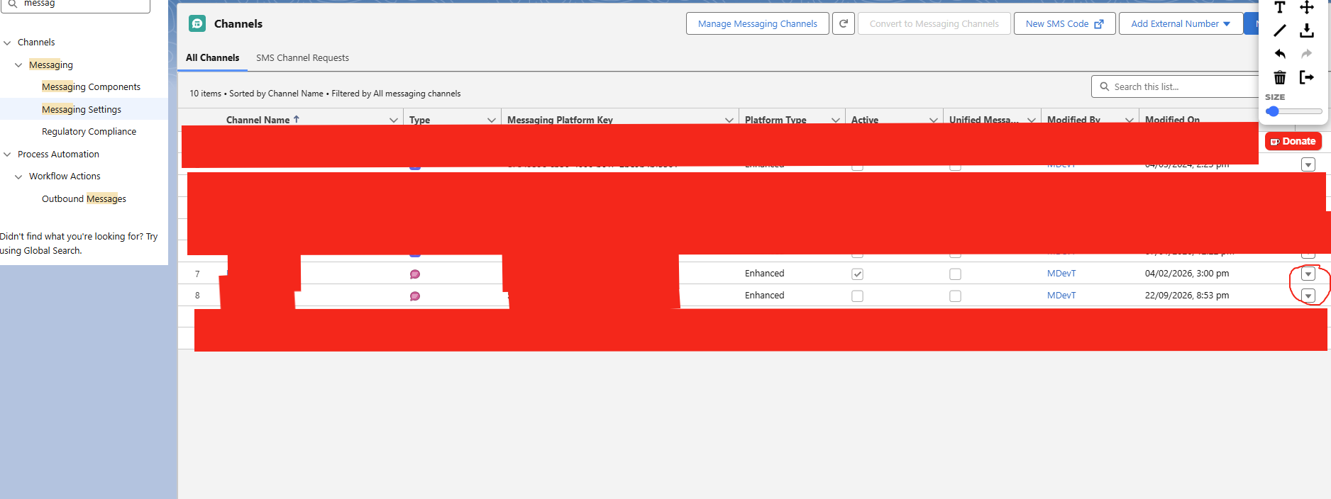Click the date "22/09/2026, 8:53 pm"
This screenshot has width=1331, height=499.
coord(1187,295)
